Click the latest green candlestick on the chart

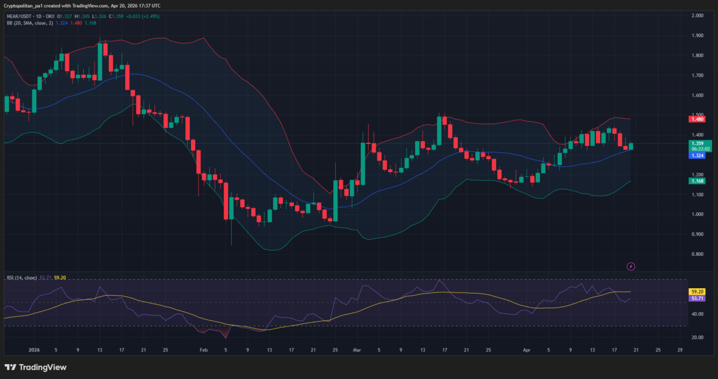[631, 146]
